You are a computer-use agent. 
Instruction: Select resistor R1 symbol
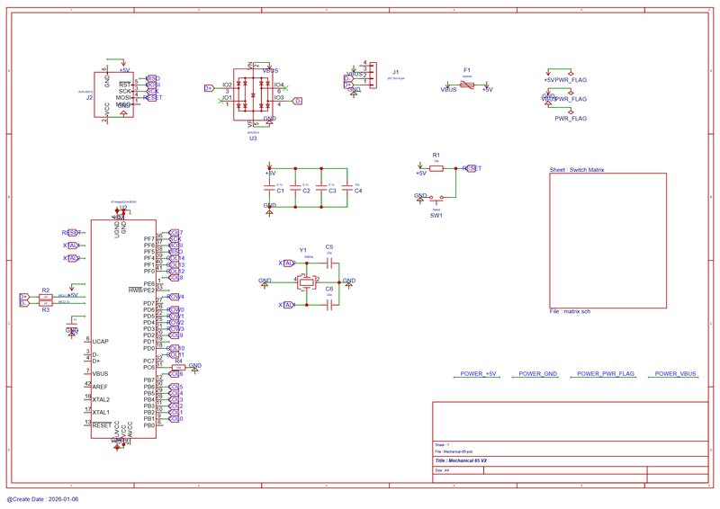click(436, 168)
